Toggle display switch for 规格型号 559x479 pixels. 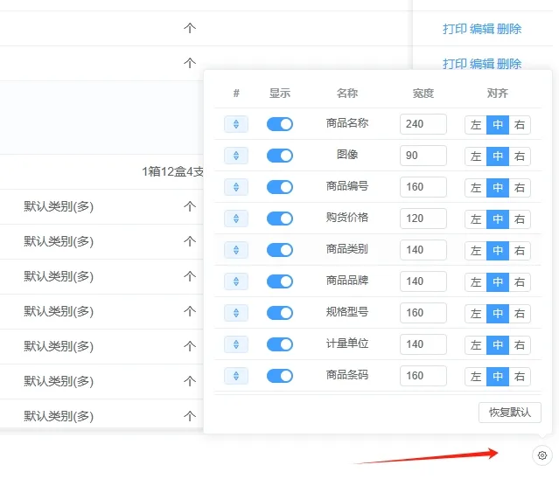coord(280,313)
